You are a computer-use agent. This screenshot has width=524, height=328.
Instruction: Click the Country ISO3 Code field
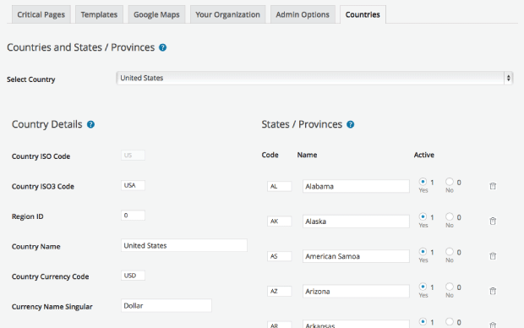[x=133, y=185]
